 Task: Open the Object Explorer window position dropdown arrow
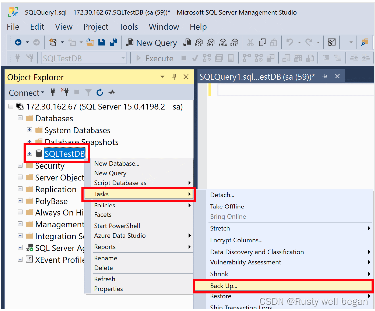163,77
